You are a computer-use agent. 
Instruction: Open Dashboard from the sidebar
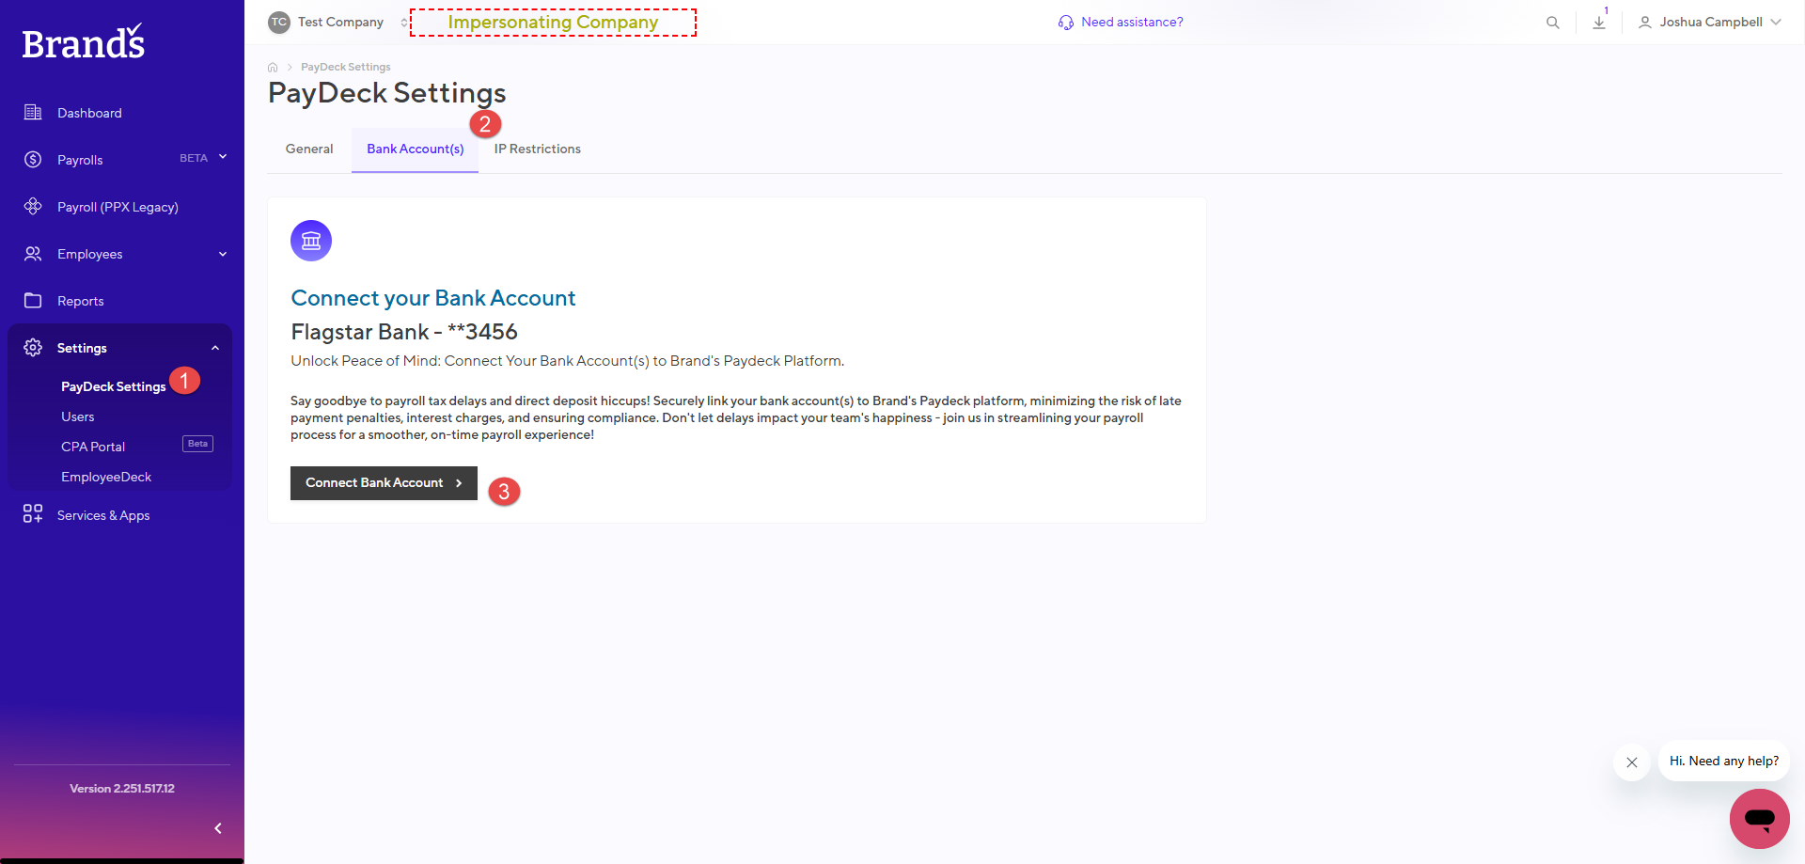click(x=89, y=113)
